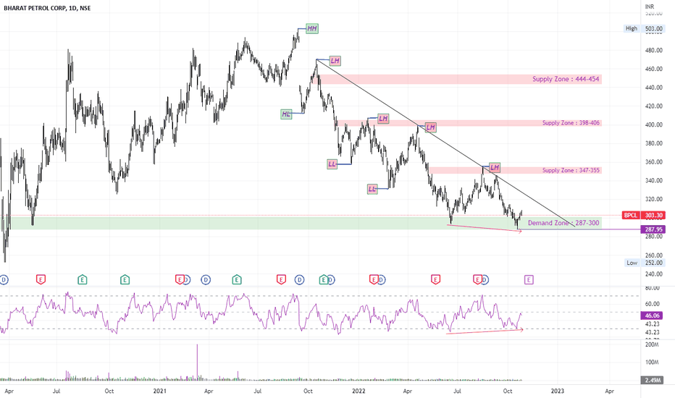Image resolution: width=675 pixels, height=398 pixels.
Task: Click the purple upcoming earnings E marker
Action: pos(529,280)
